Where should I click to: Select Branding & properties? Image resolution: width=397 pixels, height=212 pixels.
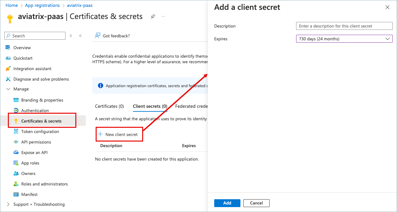point(42,100)
